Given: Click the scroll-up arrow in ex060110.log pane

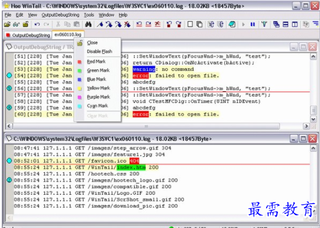Looking at the screenshot, I should pyautogui.click(x=313, y=148).
